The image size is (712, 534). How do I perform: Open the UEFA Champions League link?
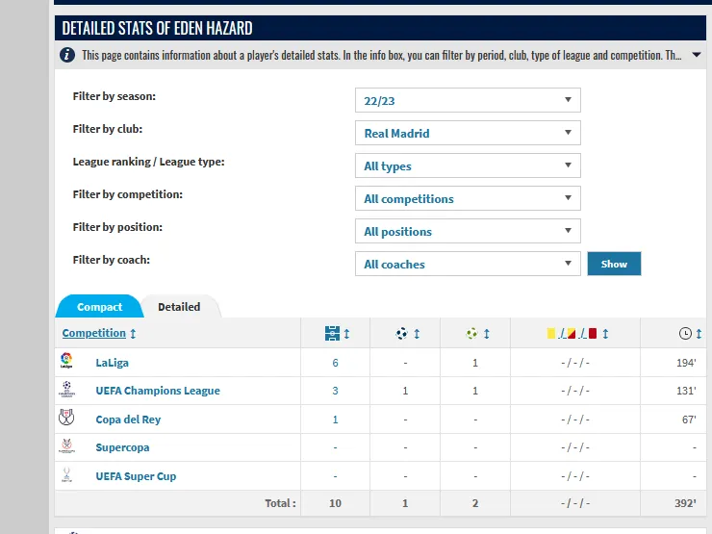(158, 391)
